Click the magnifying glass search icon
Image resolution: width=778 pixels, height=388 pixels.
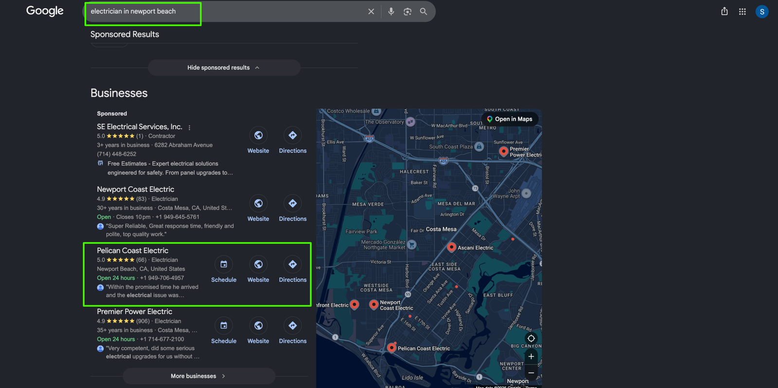click(x=424, y=11)
